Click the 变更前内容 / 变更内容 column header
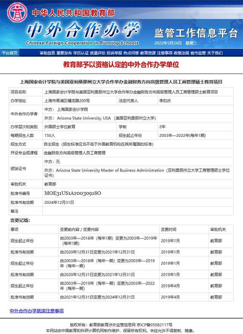This screenshot has height=334, width=243. (79, 229)
